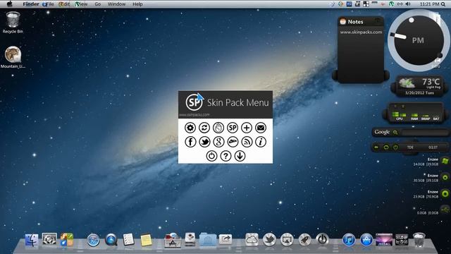Open the Window menu

point(116,4)
